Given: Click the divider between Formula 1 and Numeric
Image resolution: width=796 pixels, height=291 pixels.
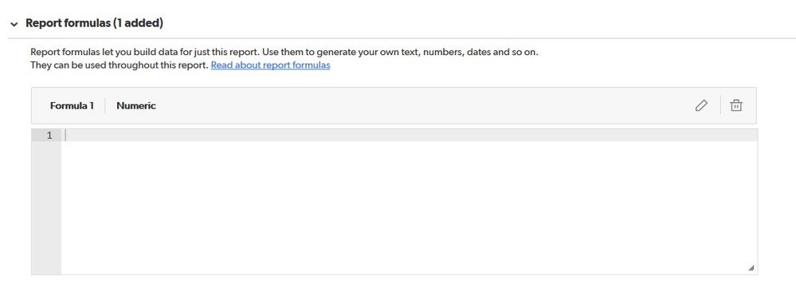Looking at the screenshot, I should pyautogui.click(x=105, y=105).
